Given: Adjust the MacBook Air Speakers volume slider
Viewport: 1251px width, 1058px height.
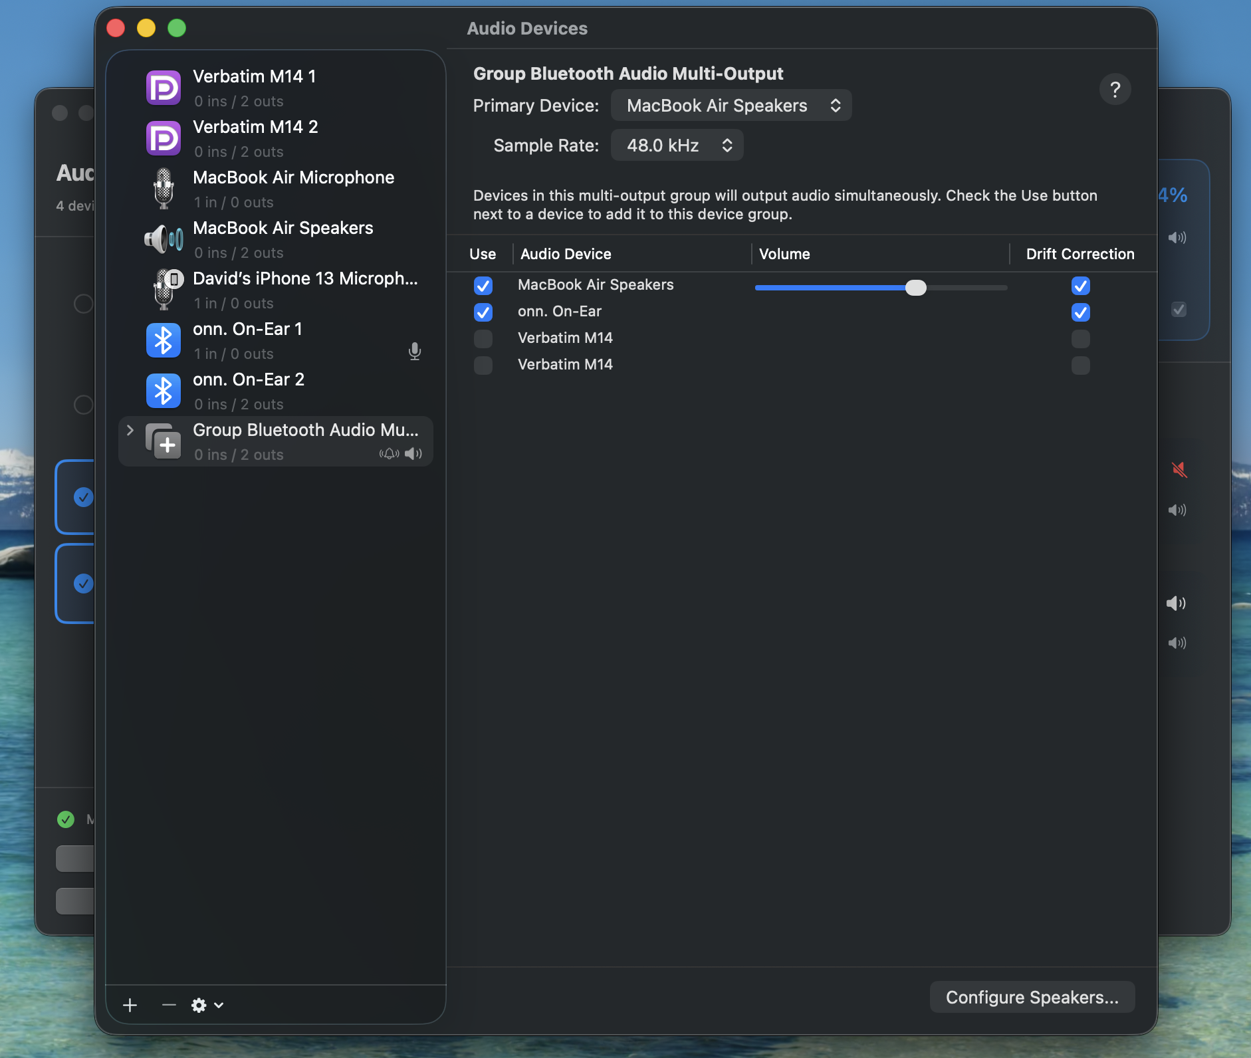Looking at the screenshot, I should click(915, 288).
